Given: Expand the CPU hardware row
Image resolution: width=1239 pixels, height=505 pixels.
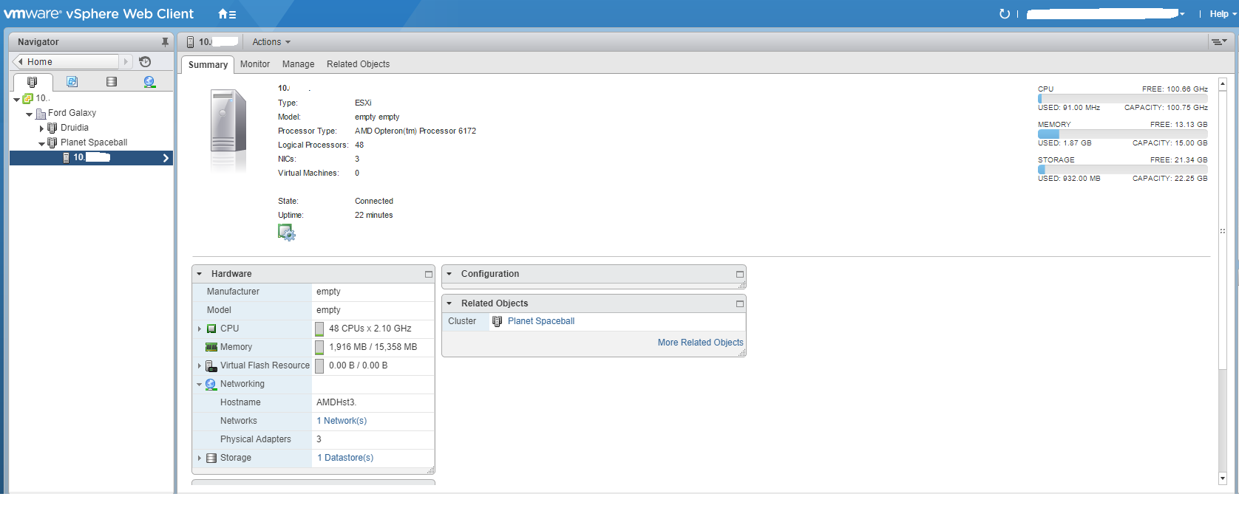Looking at the screenshot, I should 200,329.
